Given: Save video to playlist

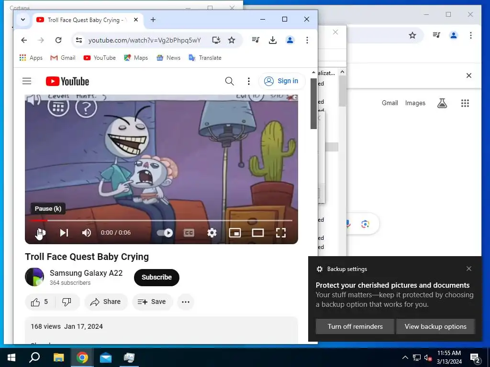Looking at the screenshot, I should point(152,302).
